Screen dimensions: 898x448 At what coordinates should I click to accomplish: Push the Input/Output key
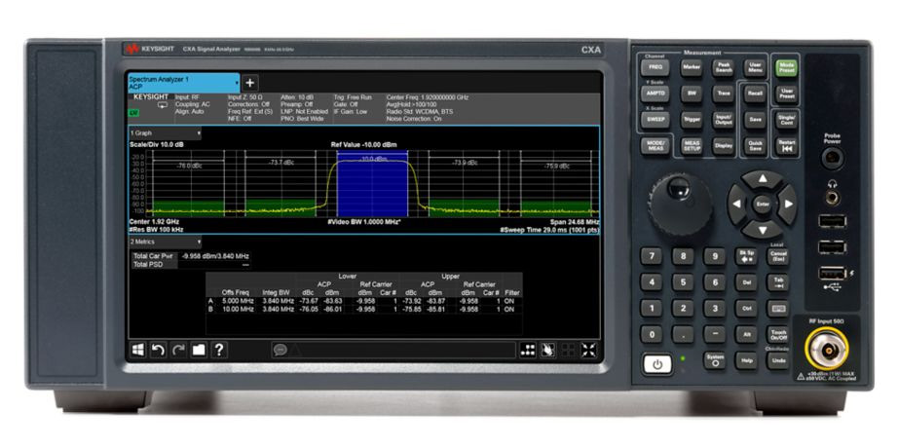click(724, 120)
